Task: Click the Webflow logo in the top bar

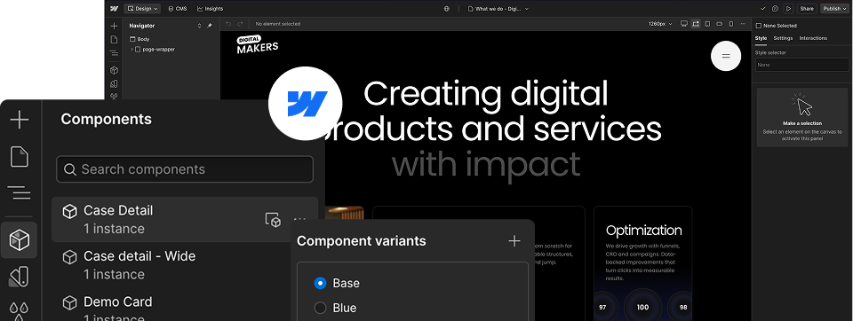Action: 115,9
